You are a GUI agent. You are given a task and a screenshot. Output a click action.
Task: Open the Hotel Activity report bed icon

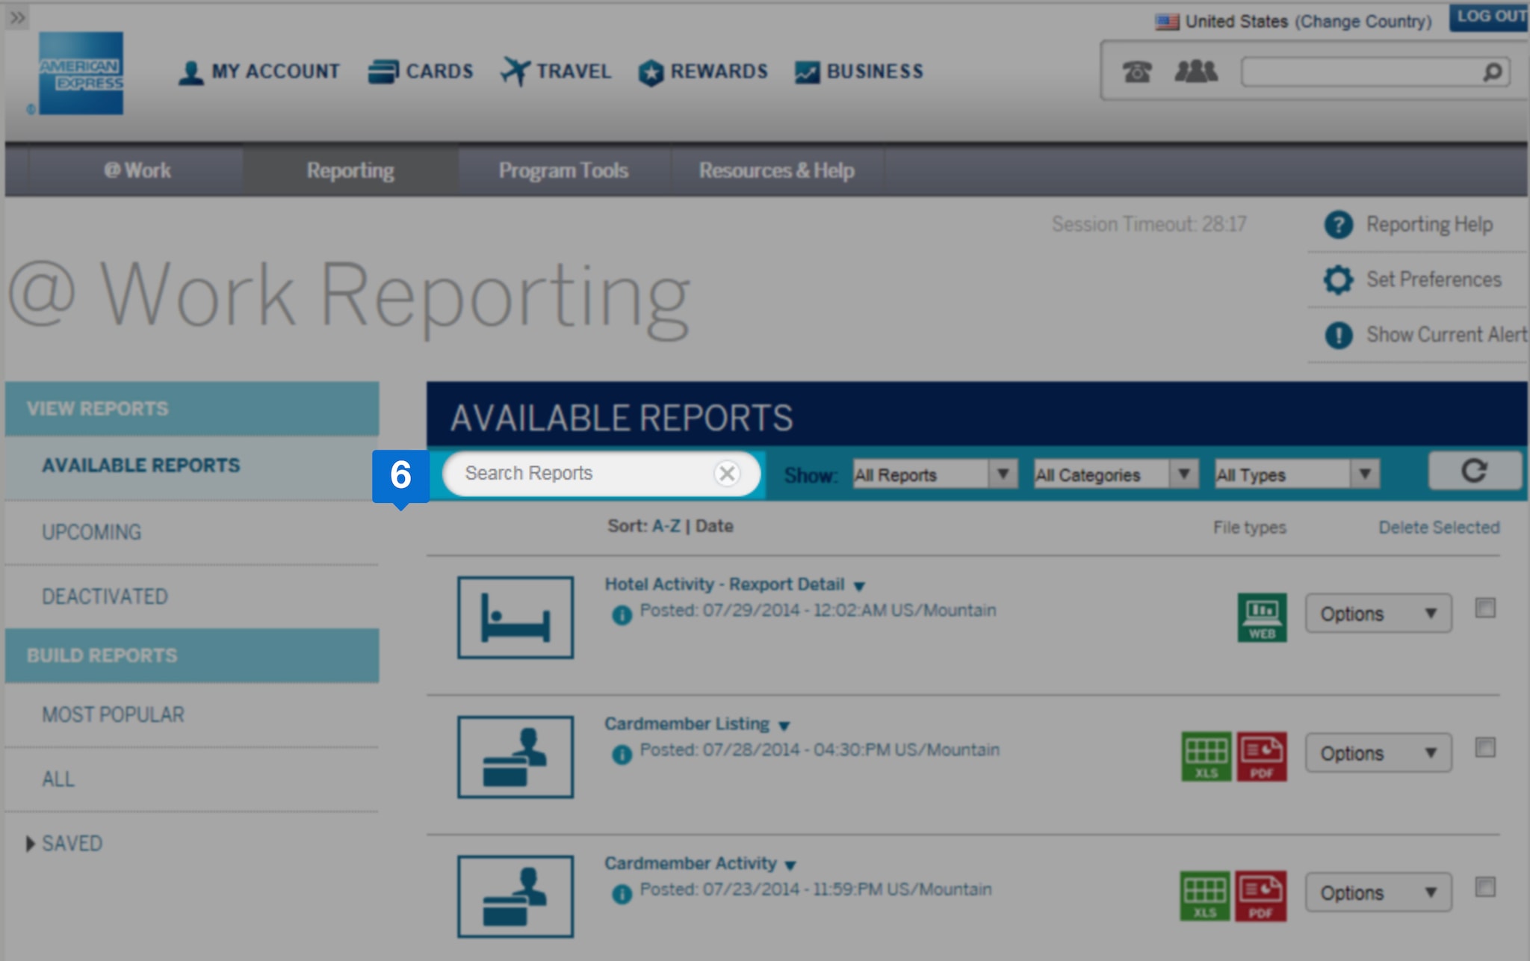coord(515,618)
